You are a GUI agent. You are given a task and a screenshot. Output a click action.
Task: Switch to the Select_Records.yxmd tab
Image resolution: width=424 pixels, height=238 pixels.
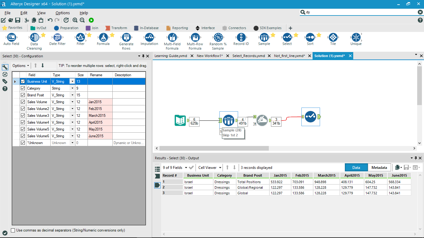click(248, 56)
